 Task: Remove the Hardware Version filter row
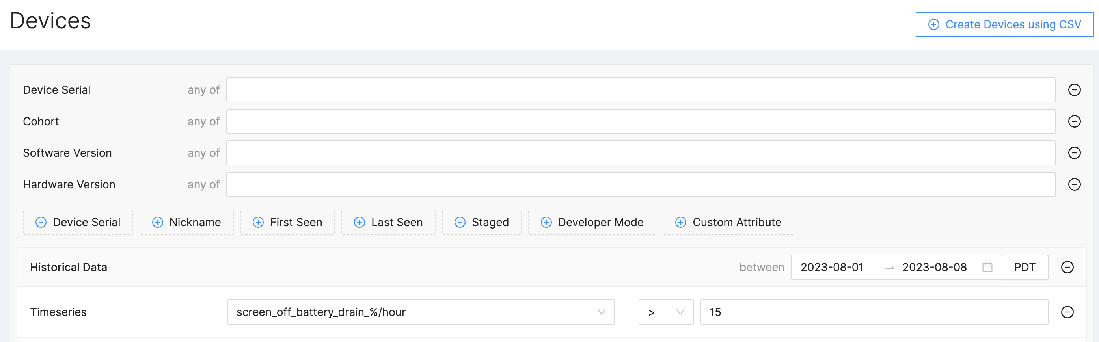tap(1074, 185)
